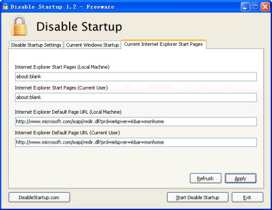Click the Default Page URL (Local Machine) field
This screenshot has width=272, height=210.
pyautogui.click(x=136, y=121)
